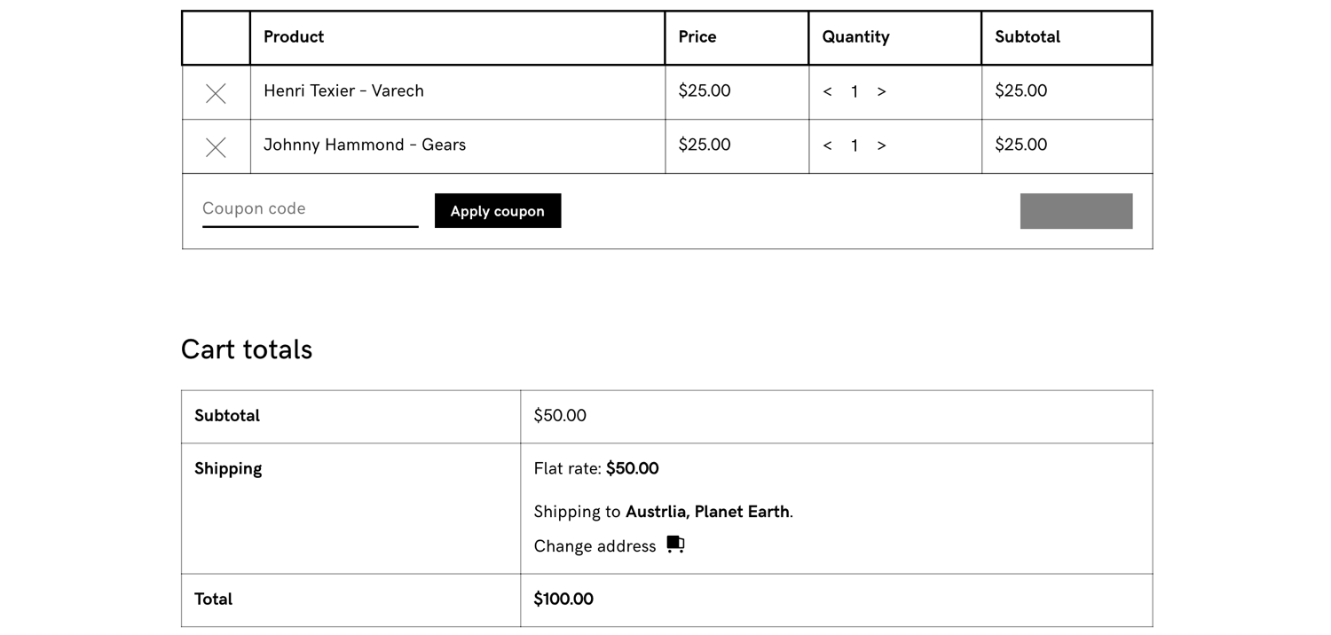Increase quantity of Johnny Hammond - Gears

pos(881,145)
